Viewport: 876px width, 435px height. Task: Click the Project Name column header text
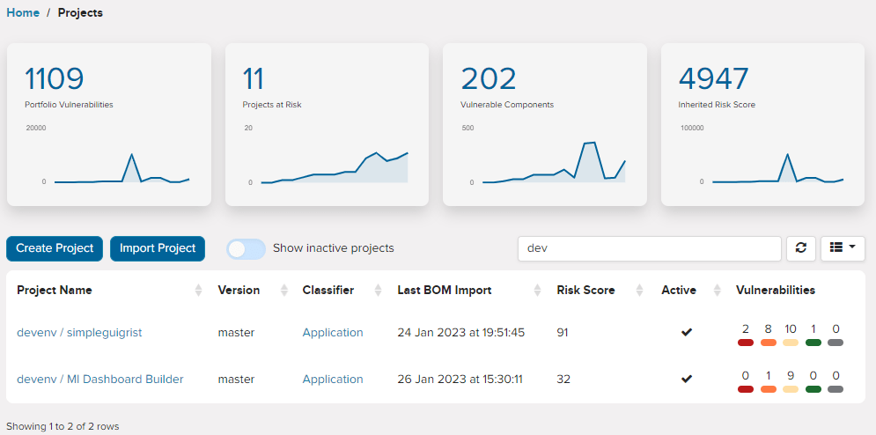(x=55, y=291)
